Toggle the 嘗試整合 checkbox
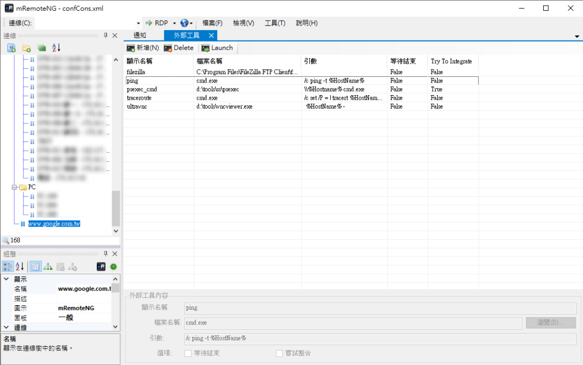This screenshot has height=365, width=583. pyautogui.click(x=279, y=353)
